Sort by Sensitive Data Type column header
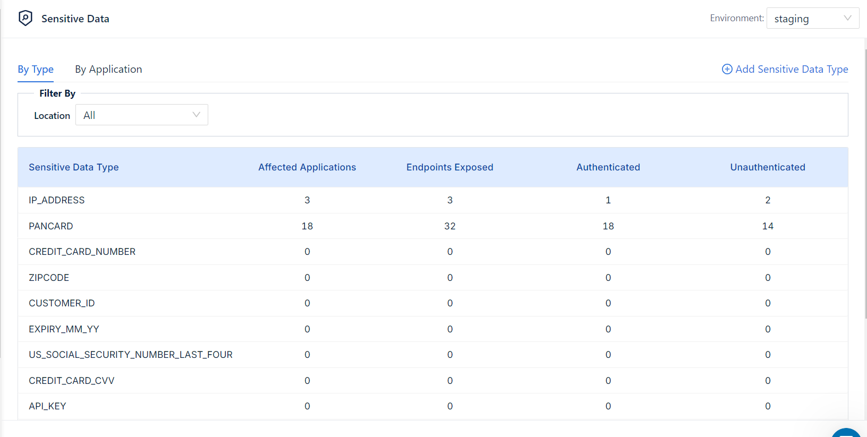 coord(74,167)
